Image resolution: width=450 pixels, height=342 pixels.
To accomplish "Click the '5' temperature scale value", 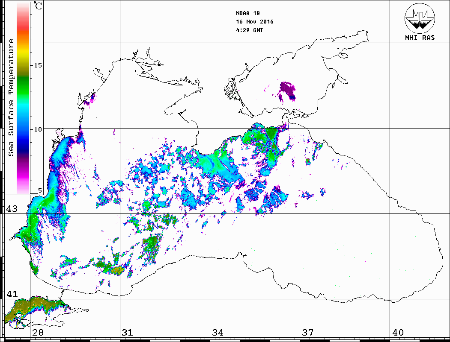I will point(40,190).
